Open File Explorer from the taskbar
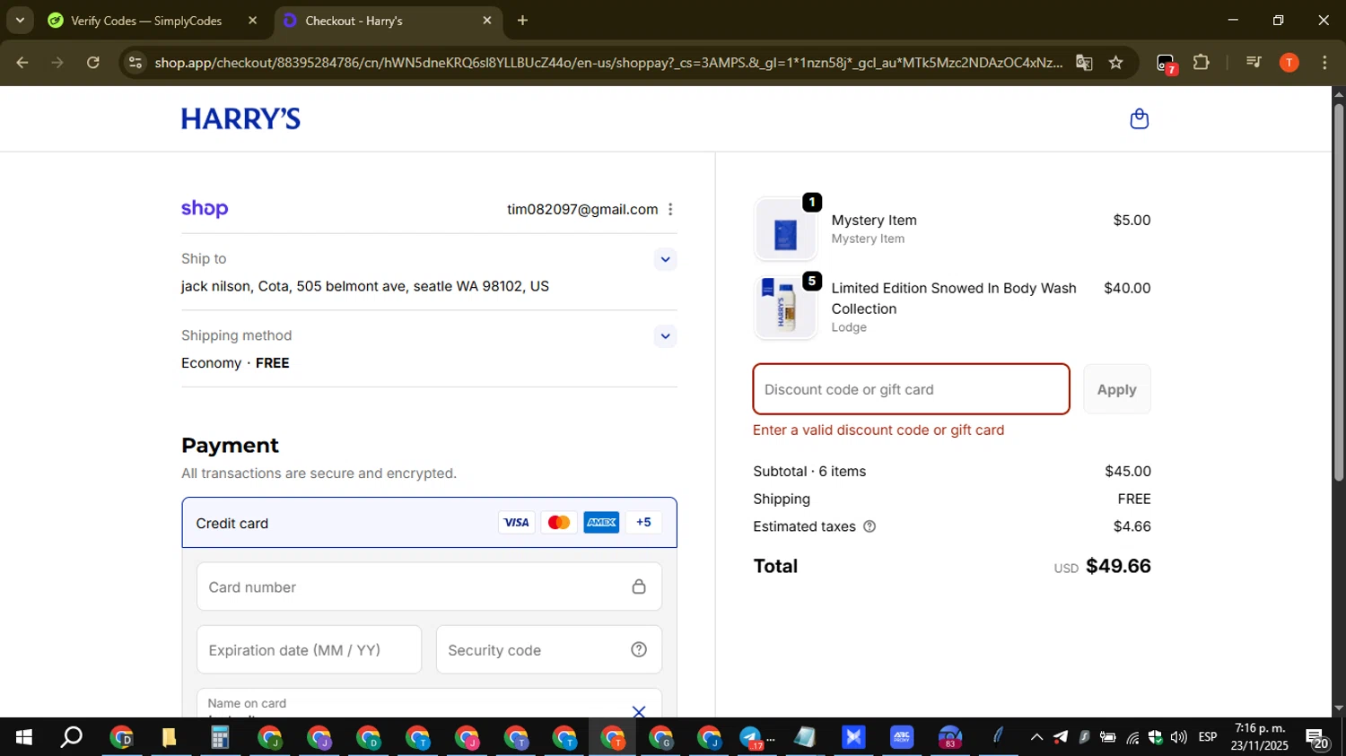1346x756 pixels. click(x=169, y=738)
